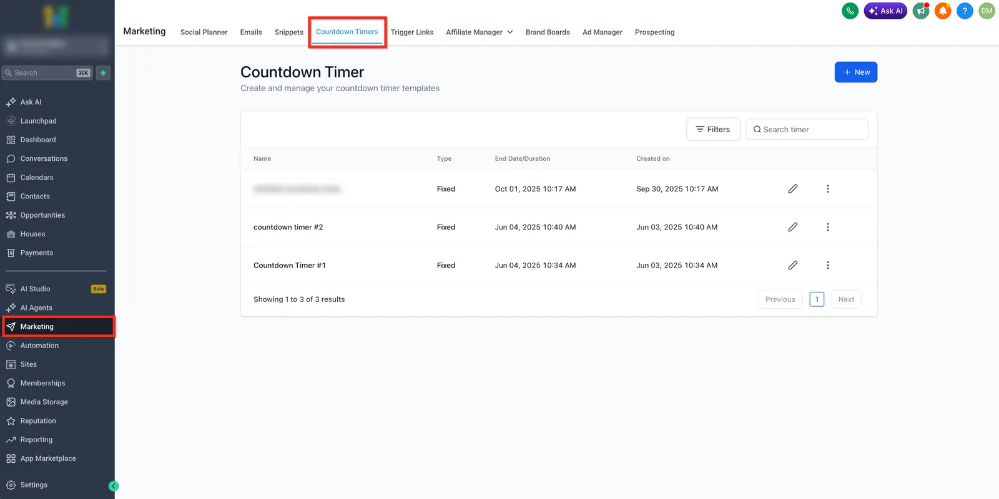Switch to the Trigger Links tab

(412, 32)
